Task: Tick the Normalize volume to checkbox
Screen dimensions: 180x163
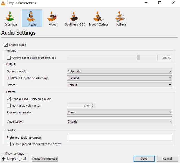Action: point(9,106)
